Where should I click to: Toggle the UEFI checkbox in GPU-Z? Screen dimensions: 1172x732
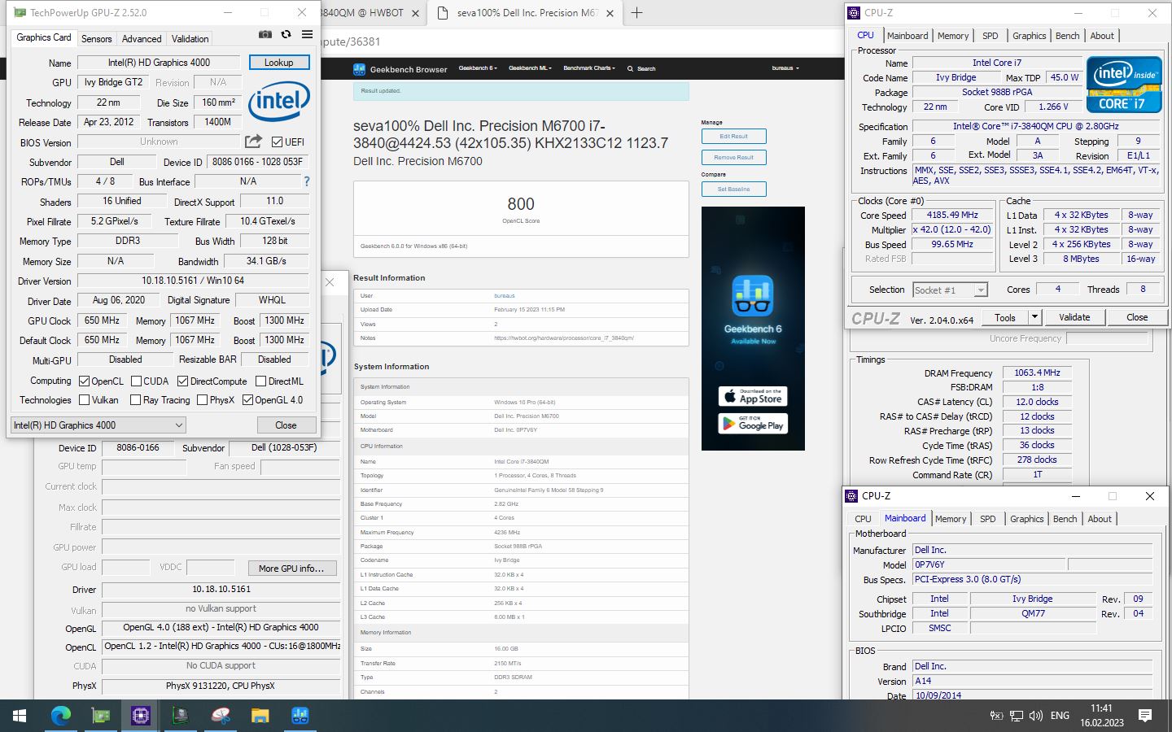tap(277, 142)
